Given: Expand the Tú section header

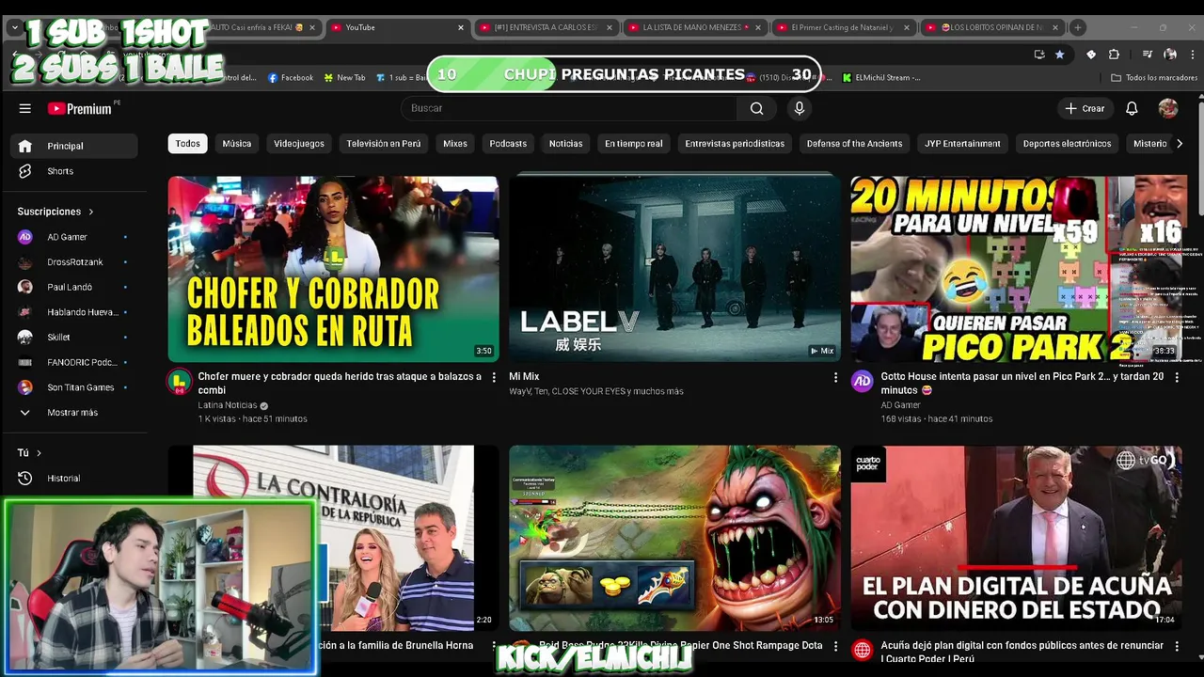Looking at the screenshot, I should pos(29,453).
